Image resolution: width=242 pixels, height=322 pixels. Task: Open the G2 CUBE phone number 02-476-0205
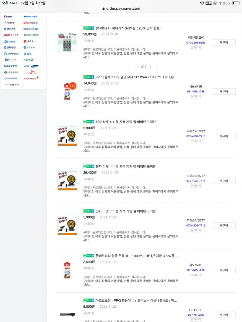(x=196, y=315)
